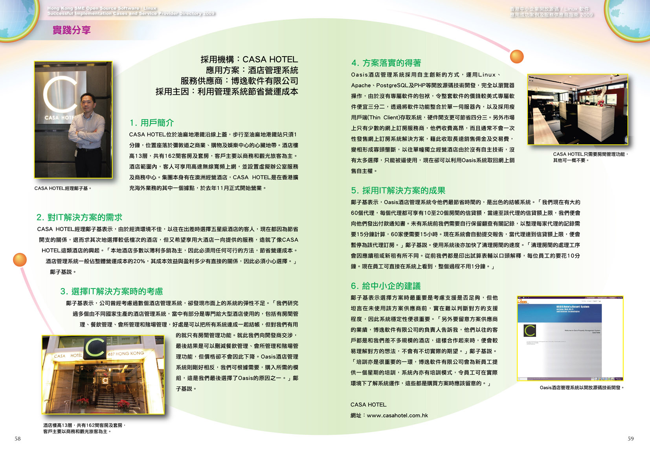Viewport: 650px width, 460px height.
Task: Click the Chinese header '香港中小企業開放源碼 / Linux 軟件'
Action: click(x=549, y=9)
